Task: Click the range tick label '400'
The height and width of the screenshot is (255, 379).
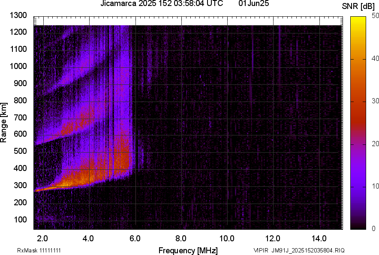Action: point(20,168)
